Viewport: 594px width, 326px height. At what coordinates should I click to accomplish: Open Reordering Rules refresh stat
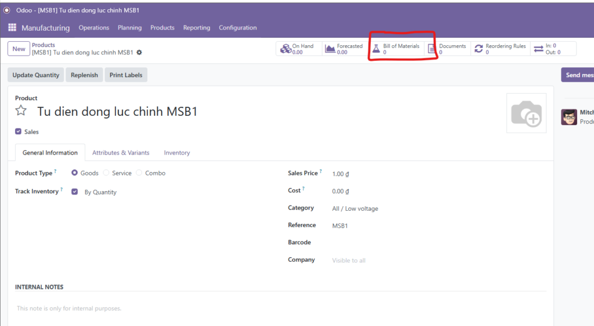tap(501, 49)
